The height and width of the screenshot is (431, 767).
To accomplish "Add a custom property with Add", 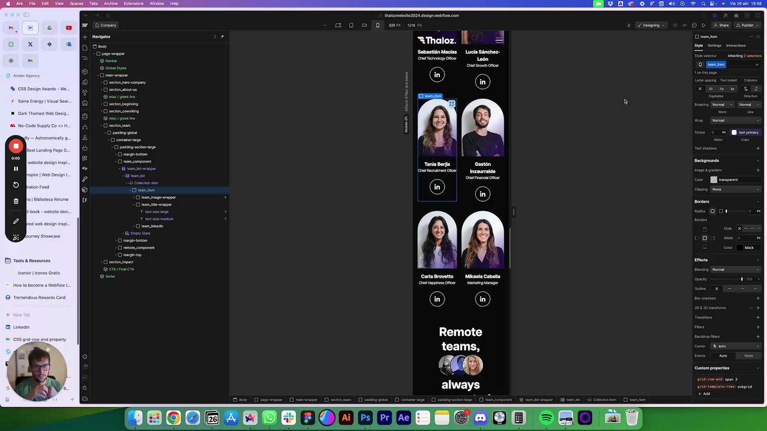I will [705, 394].
